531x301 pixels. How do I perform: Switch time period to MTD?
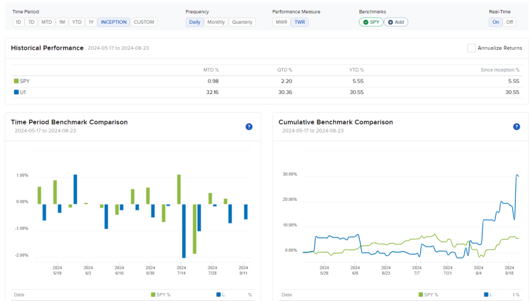coord(46,22)
